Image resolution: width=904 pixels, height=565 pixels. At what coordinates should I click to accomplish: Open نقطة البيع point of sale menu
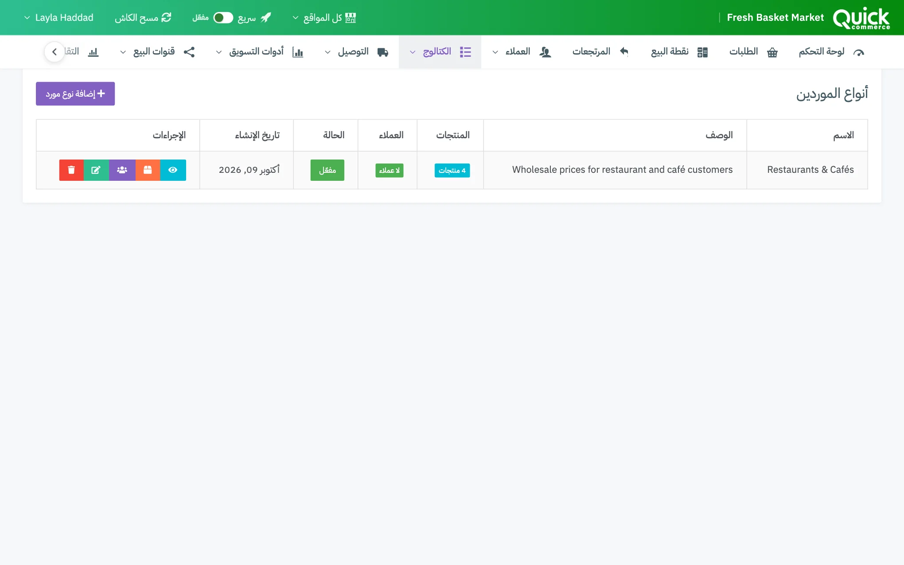679,52
